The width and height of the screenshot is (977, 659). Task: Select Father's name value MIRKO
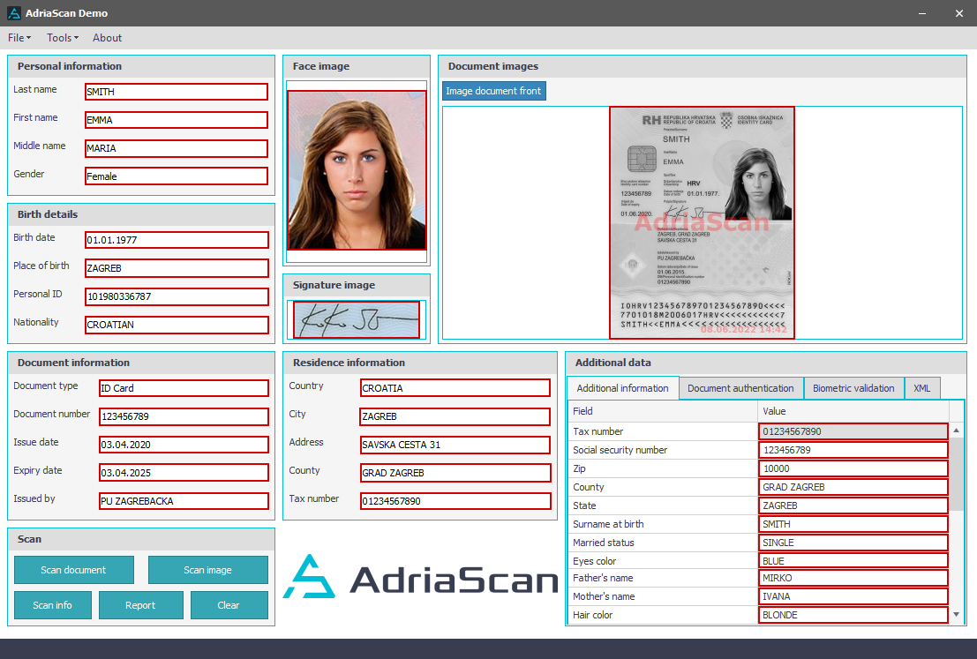[x=853, y=578]
